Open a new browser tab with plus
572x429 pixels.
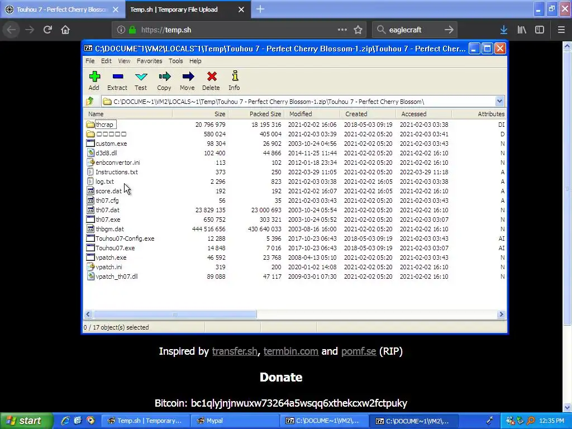click(x=260, y=9)
